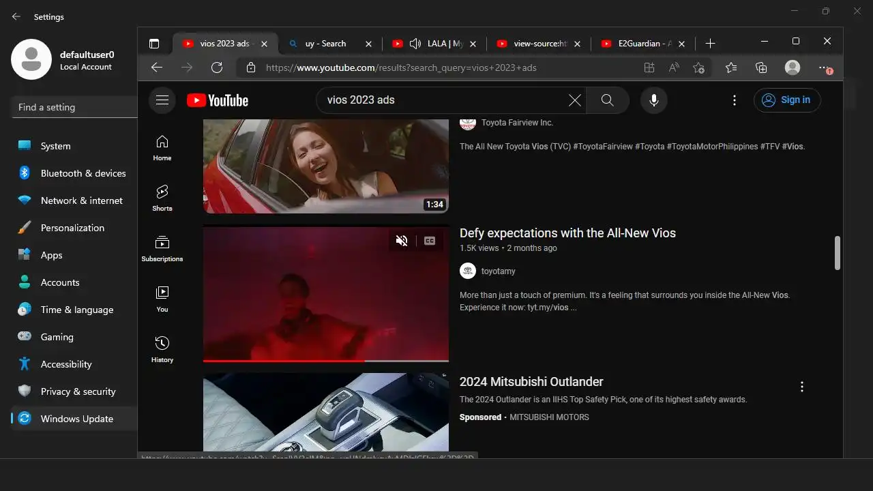Activate Read aloud icon in address bar
Screen dimensions: 873x491
pos(674,68)
